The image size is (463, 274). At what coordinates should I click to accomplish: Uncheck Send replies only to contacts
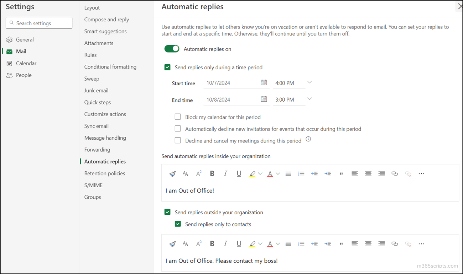(x=178, y=224)
